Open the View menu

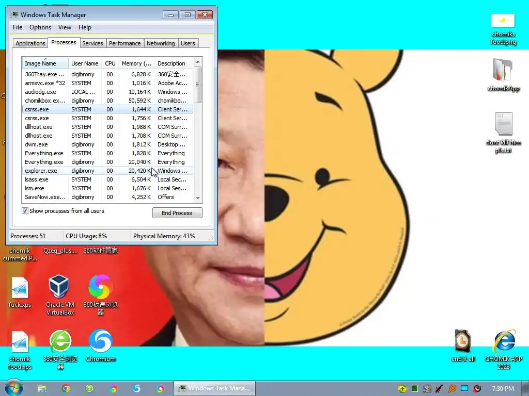tap(65, 27)
